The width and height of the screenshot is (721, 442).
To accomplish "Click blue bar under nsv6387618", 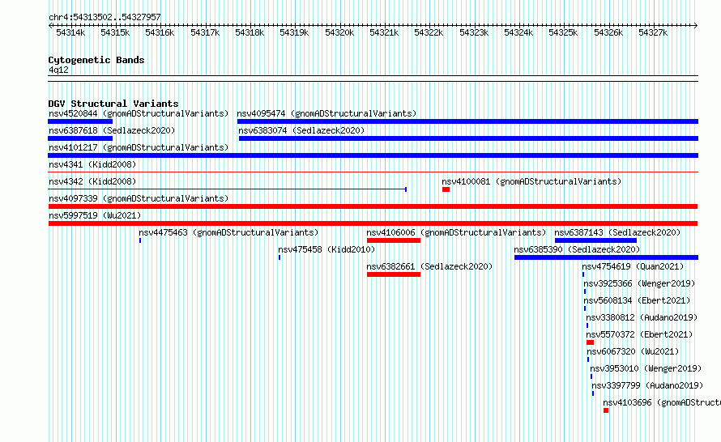I will click(x=80, y=138).
